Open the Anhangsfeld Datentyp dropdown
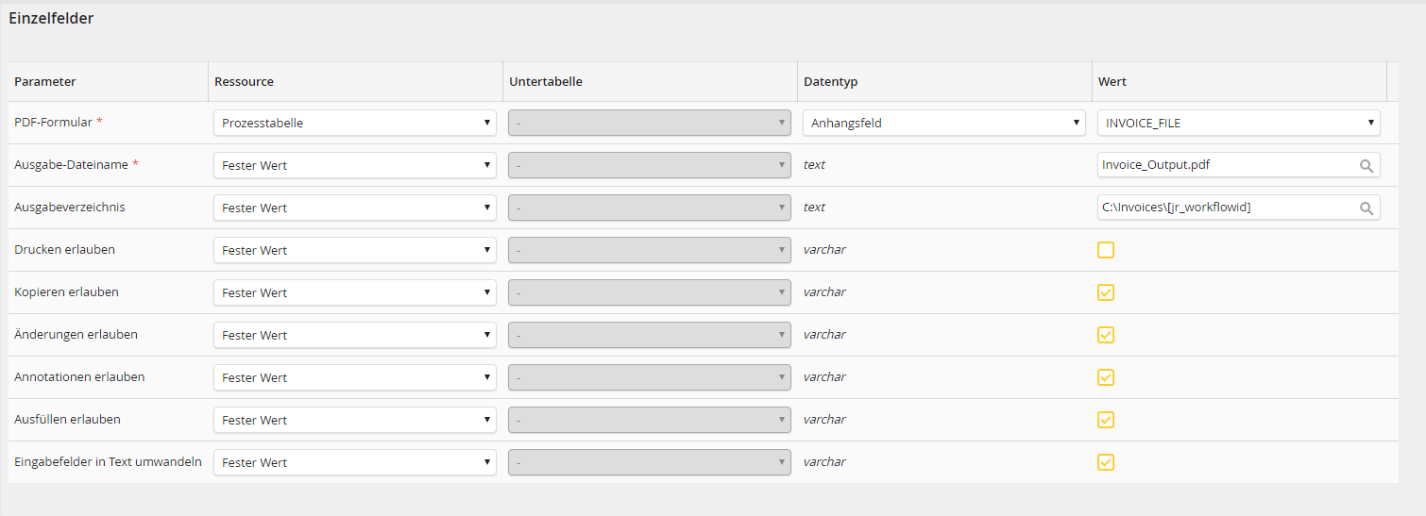1426x516 pixels. click(944, 123)
